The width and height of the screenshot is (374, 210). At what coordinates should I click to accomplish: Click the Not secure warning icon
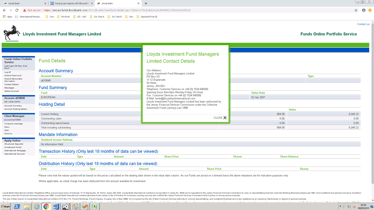point(24,10)
